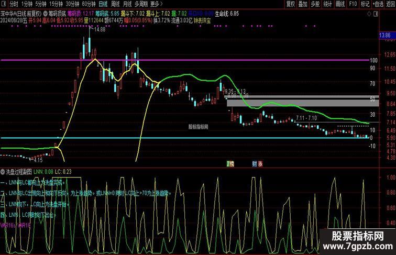Open the 多股 multi-stock view

click(315, 4)
